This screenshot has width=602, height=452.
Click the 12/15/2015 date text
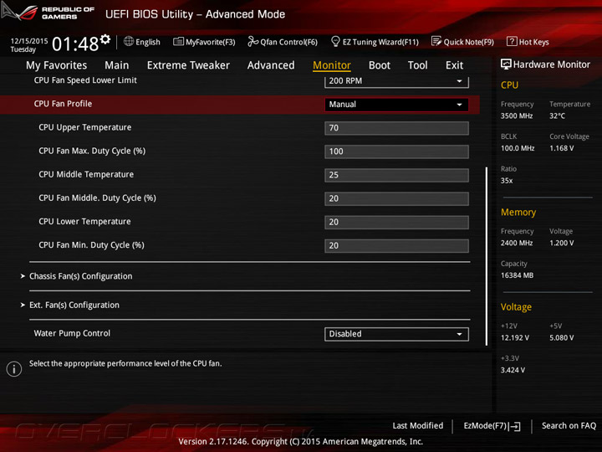pos(29,41)
